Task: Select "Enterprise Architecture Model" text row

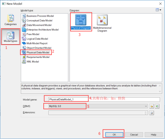Action: point(43,30)
